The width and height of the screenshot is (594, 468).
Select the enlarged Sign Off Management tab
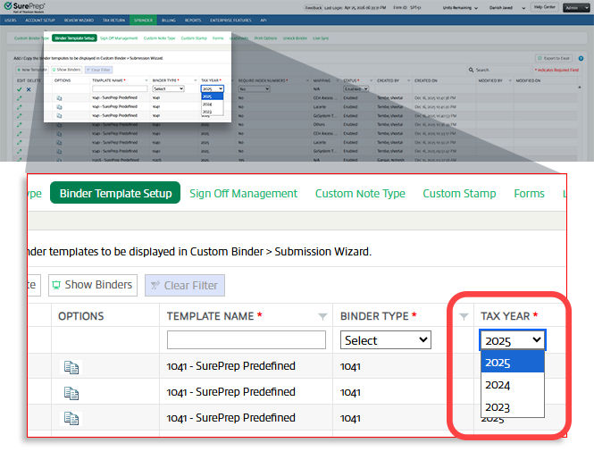244,194
